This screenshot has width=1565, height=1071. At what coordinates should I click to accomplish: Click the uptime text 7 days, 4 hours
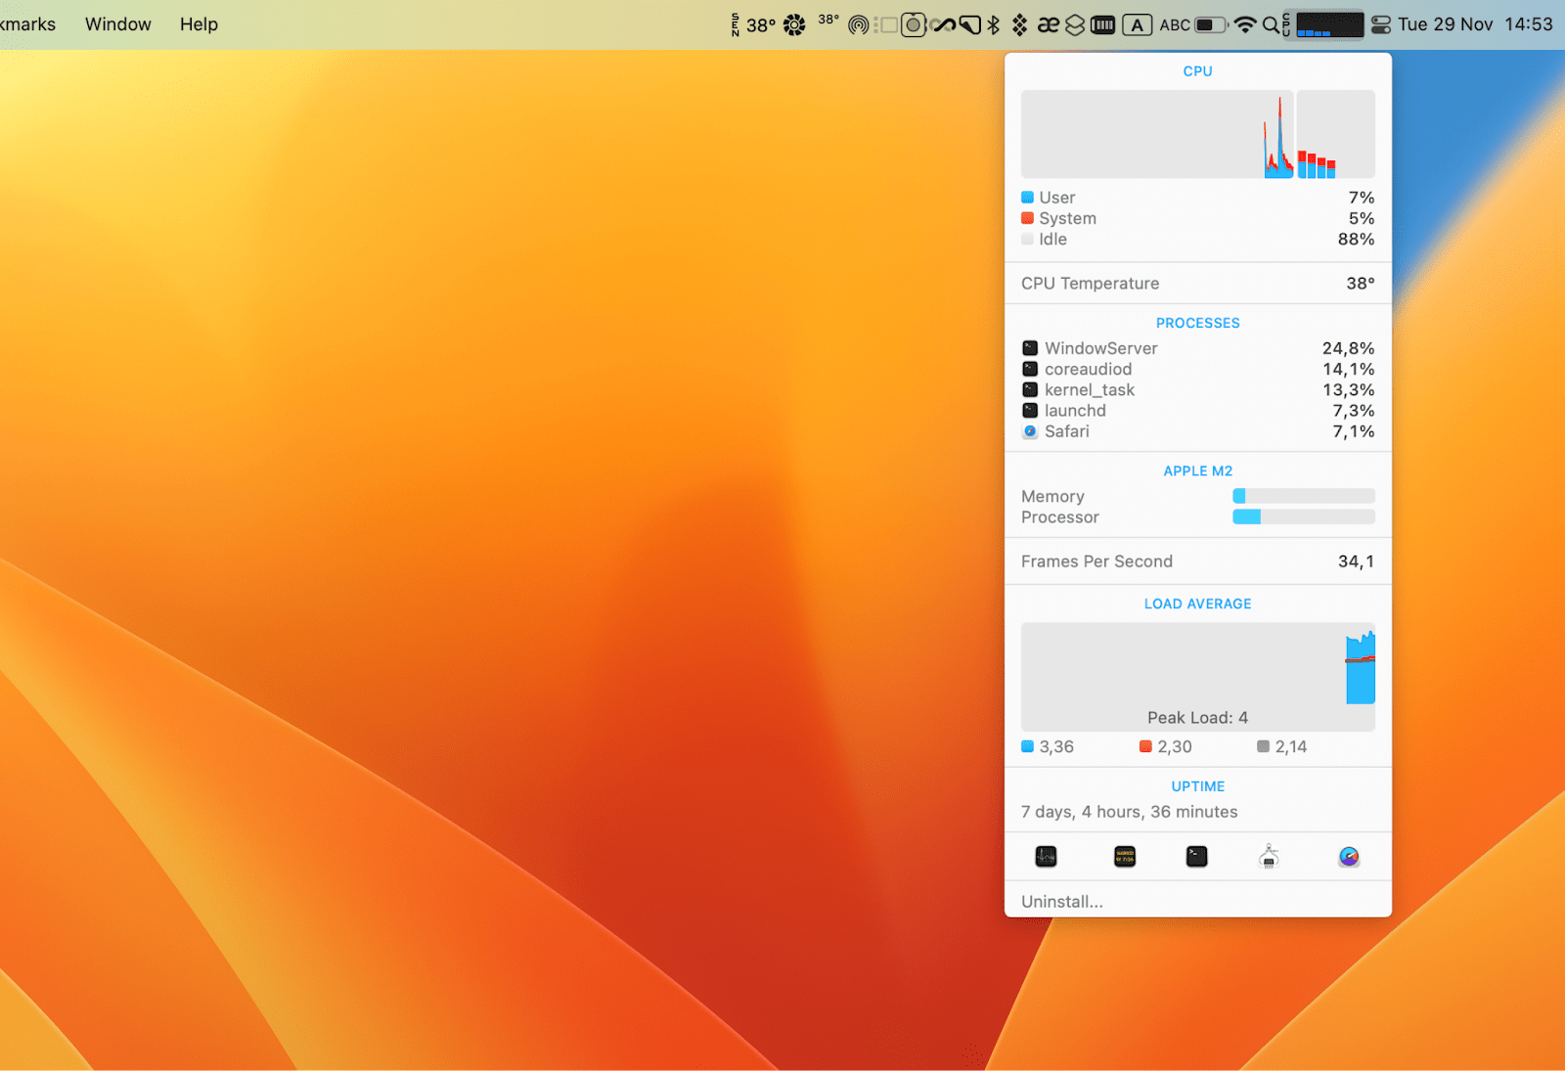(x=1130, y=812)
